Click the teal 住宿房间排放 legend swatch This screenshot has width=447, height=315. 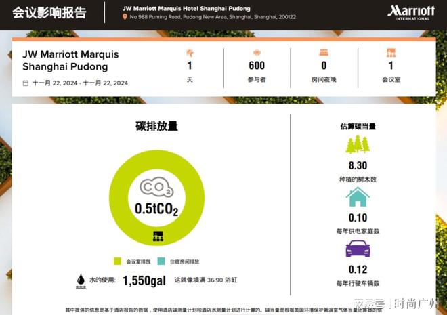161,261
